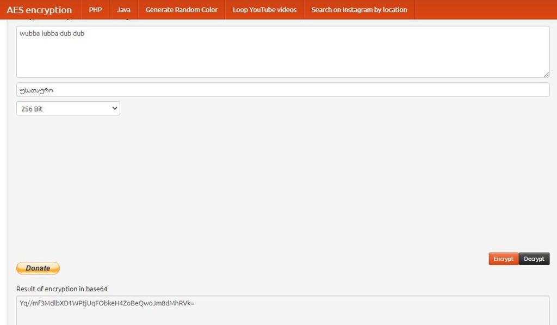
Task: Expand the 256 Bit key size dropdown
Action: (x=68, y=108)
